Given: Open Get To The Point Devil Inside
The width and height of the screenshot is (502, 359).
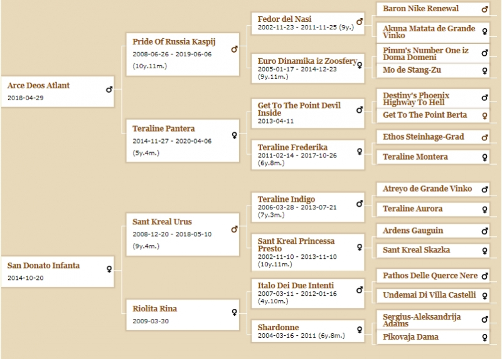Looking at the screenshot, I should click(x=299, y=109).
